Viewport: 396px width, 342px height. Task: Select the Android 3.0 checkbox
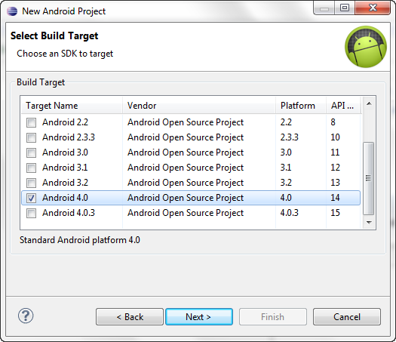click(32, 153)
